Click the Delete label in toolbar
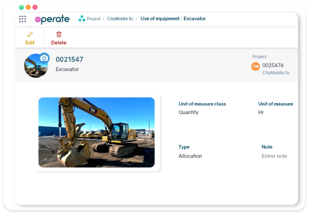Image resolution: width=309 pixels, height=215 pixels. 59,43
